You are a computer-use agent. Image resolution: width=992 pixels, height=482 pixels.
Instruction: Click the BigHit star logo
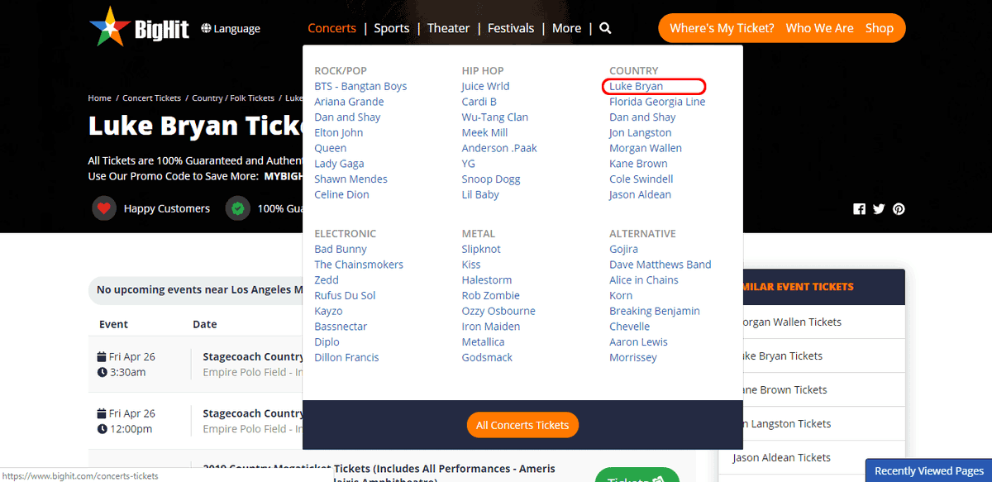(110, 26)
